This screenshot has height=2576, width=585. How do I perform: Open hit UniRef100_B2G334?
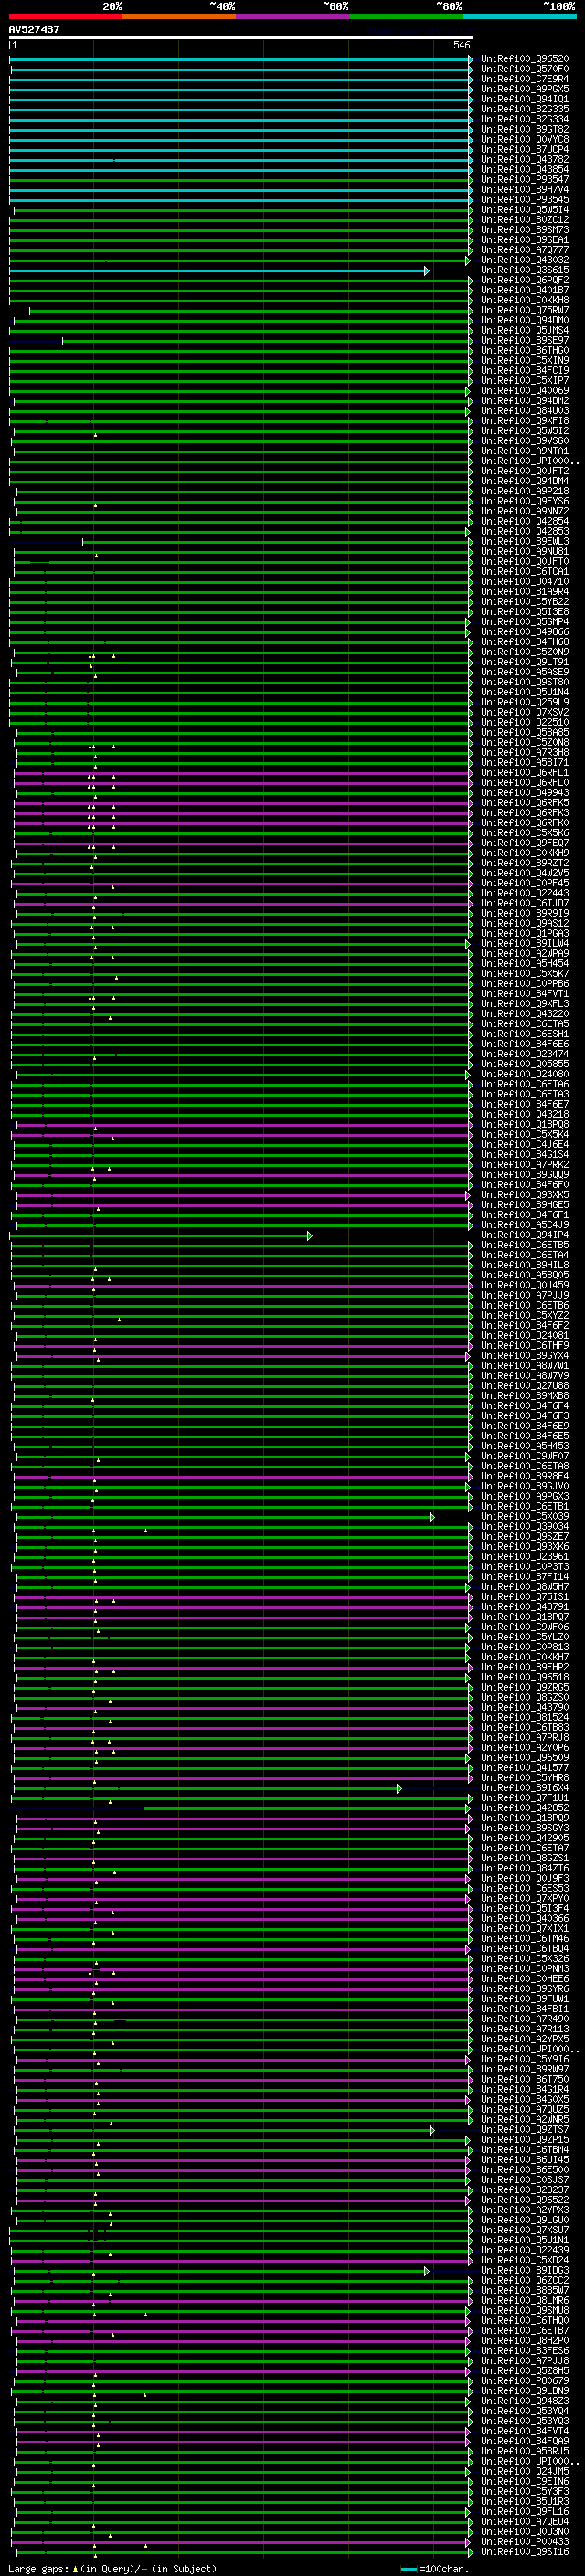[x=524, y=119]
